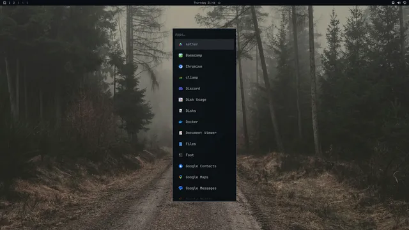Click the Thursday 21:46 clock
This screenshot has width=409, height=230.
(204, 3)
